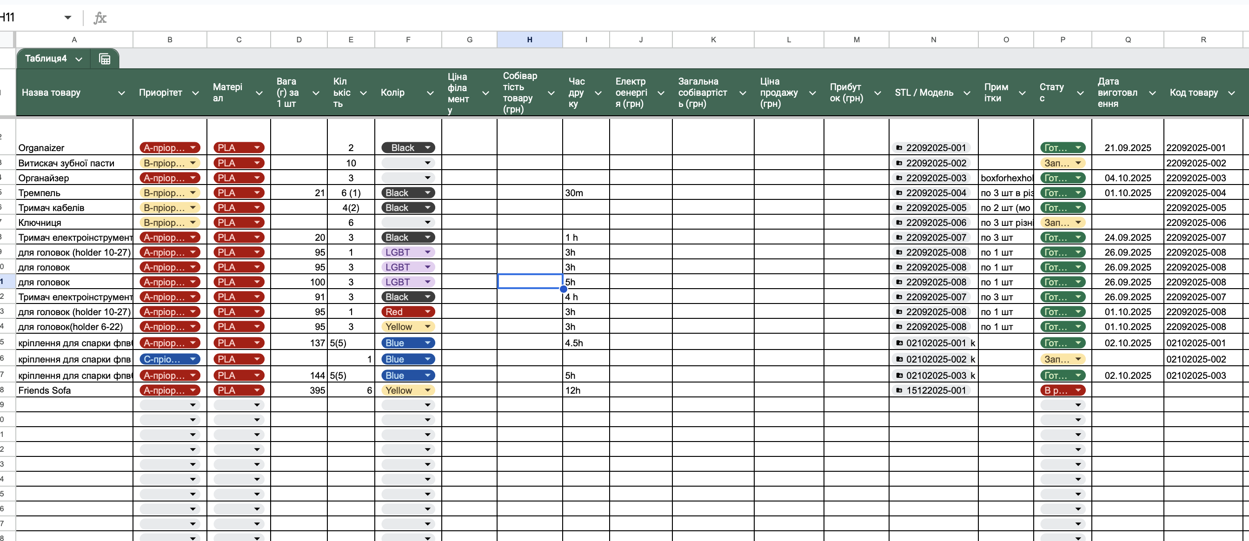
Task: Expand the Таблиця4 table menu chevron
Action: [79, 59]
